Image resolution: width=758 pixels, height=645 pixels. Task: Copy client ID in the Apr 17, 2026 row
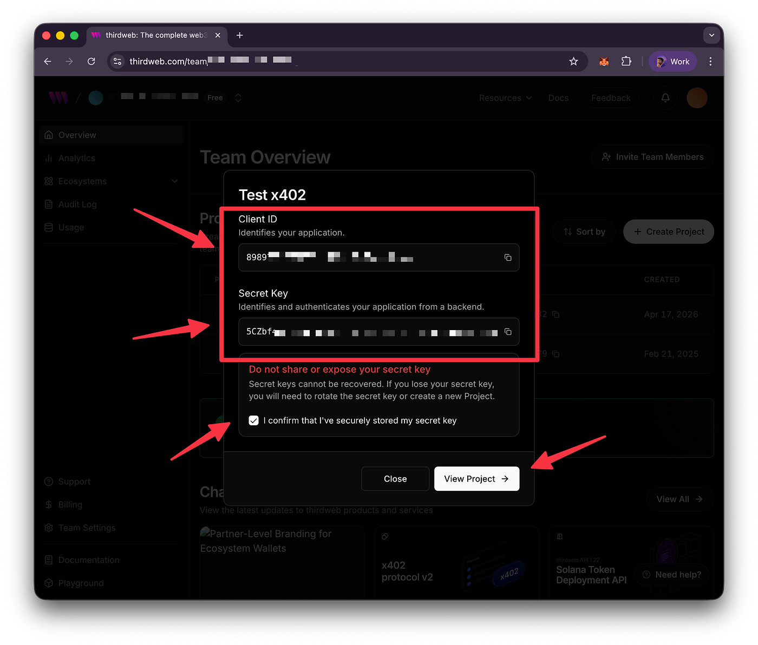[556, 314]
